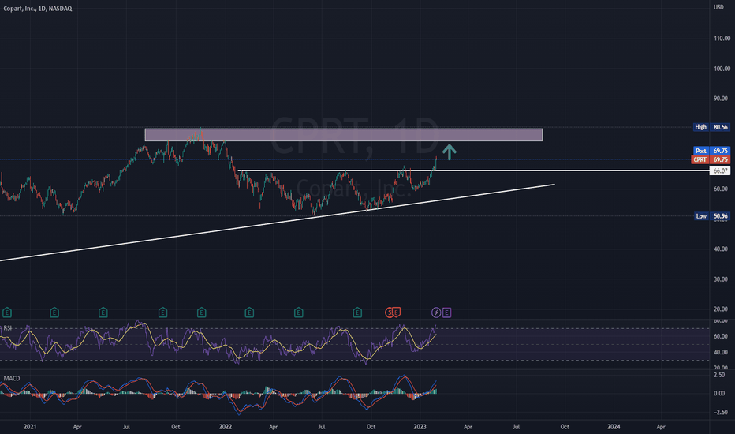The image size is (735, 434).
Task: Click -2.50 on the MACD axis
Action: pyautogui.click(x=719, y=413)
